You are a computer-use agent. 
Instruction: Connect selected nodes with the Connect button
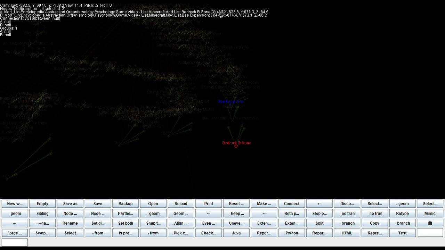pos(292,204)
